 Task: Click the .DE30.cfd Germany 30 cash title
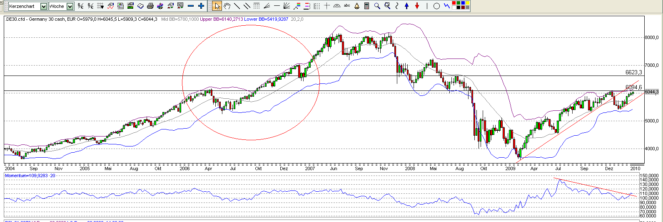pyautogui.click(x=35, y=19)
